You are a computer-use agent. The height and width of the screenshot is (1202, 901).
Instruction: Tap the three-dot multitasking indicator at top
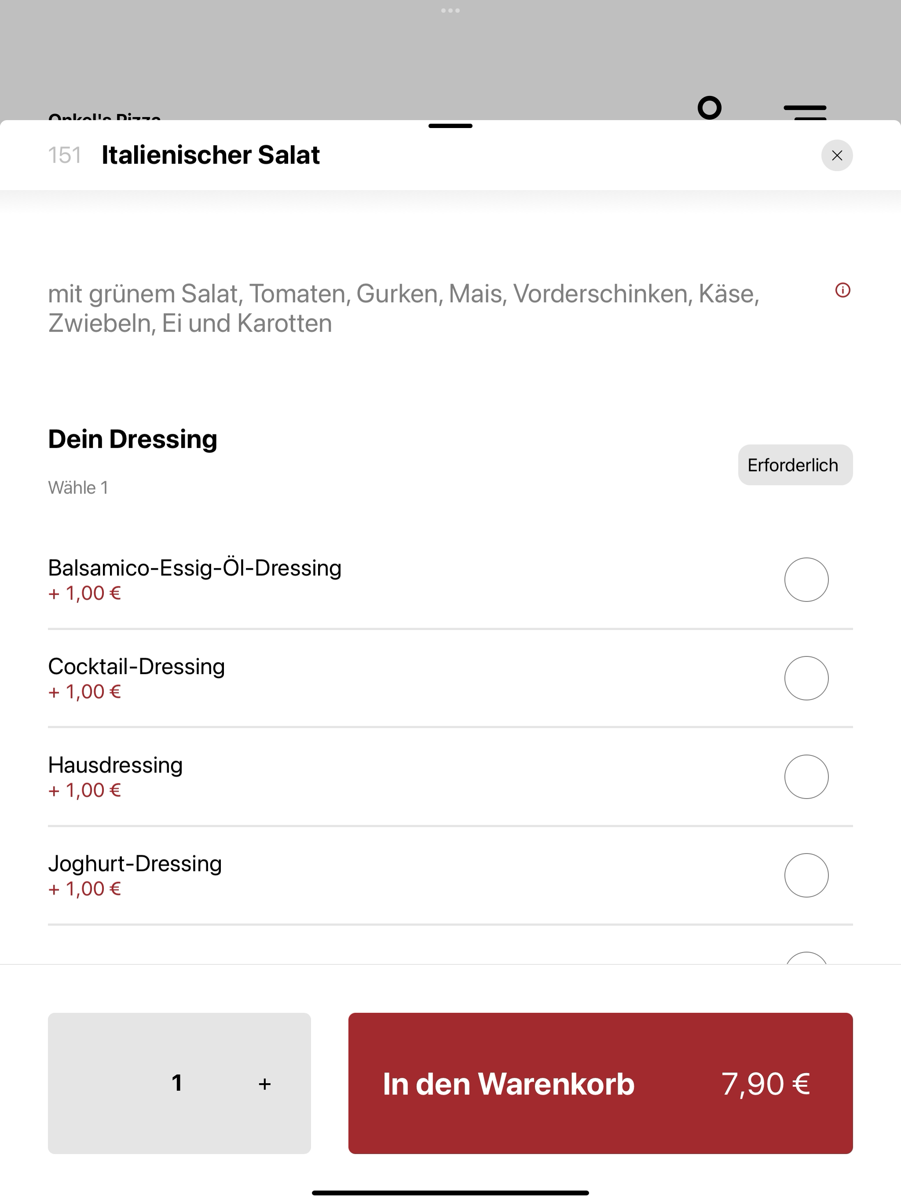[x=450, y=10]
